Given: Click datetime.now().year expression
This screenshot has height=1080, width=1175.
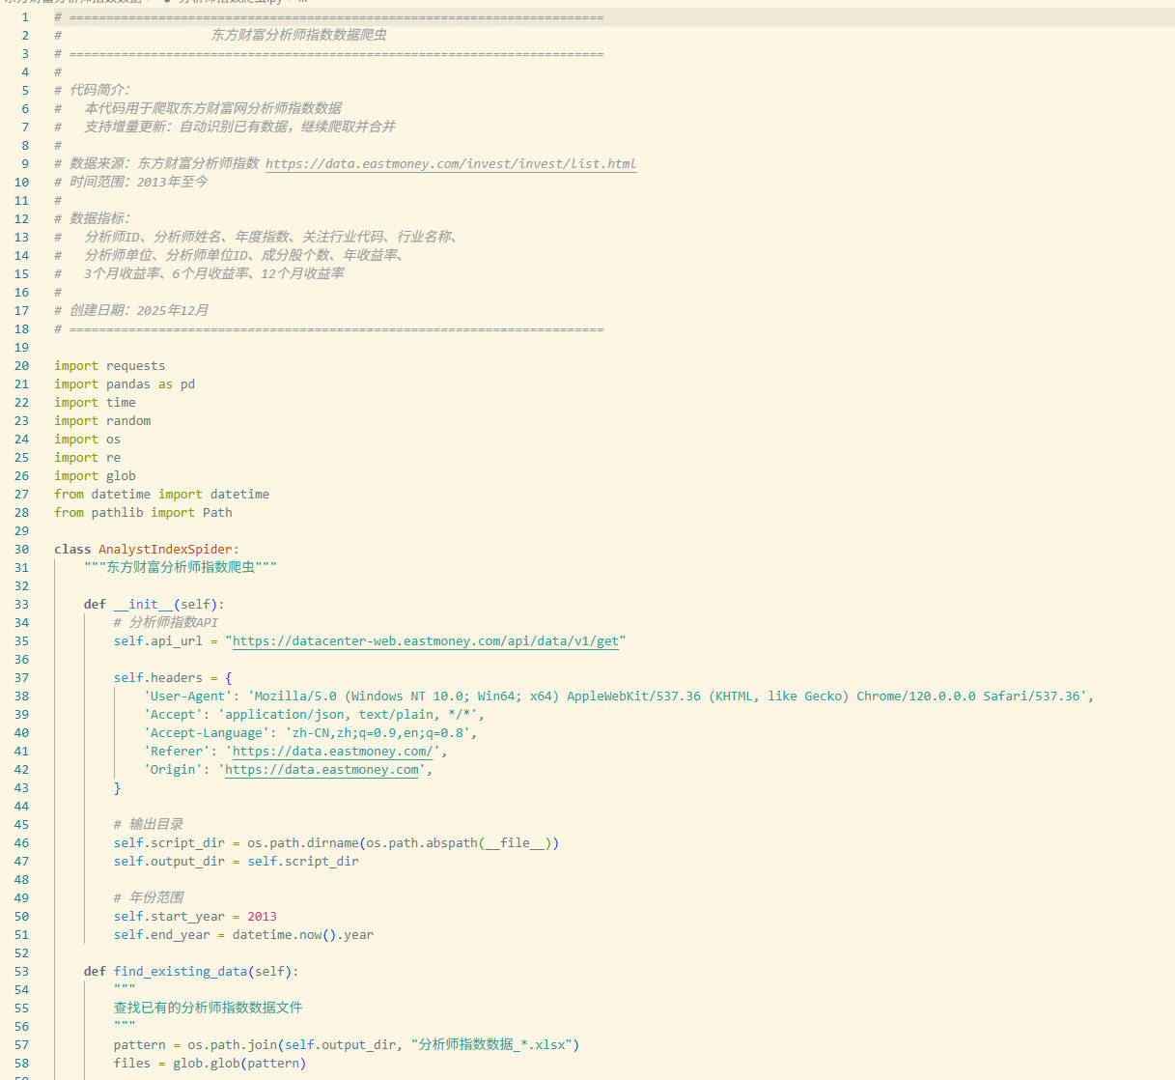Looking at the screenshot, I should pyautogui.click(x=302, y=934).
